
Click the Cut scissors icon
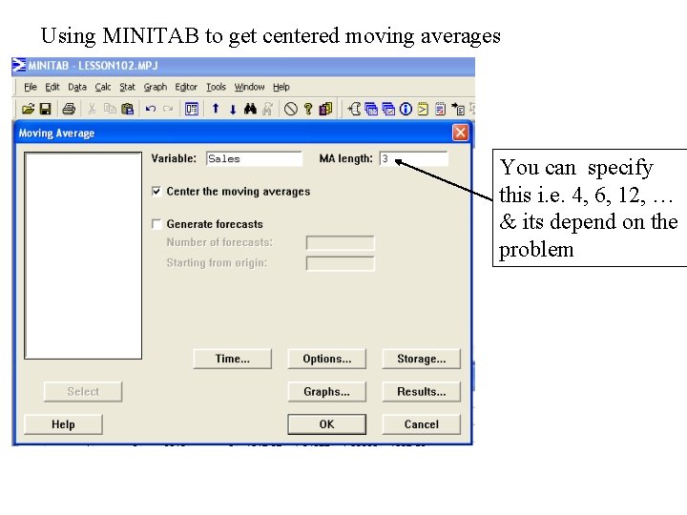point(92,109)
